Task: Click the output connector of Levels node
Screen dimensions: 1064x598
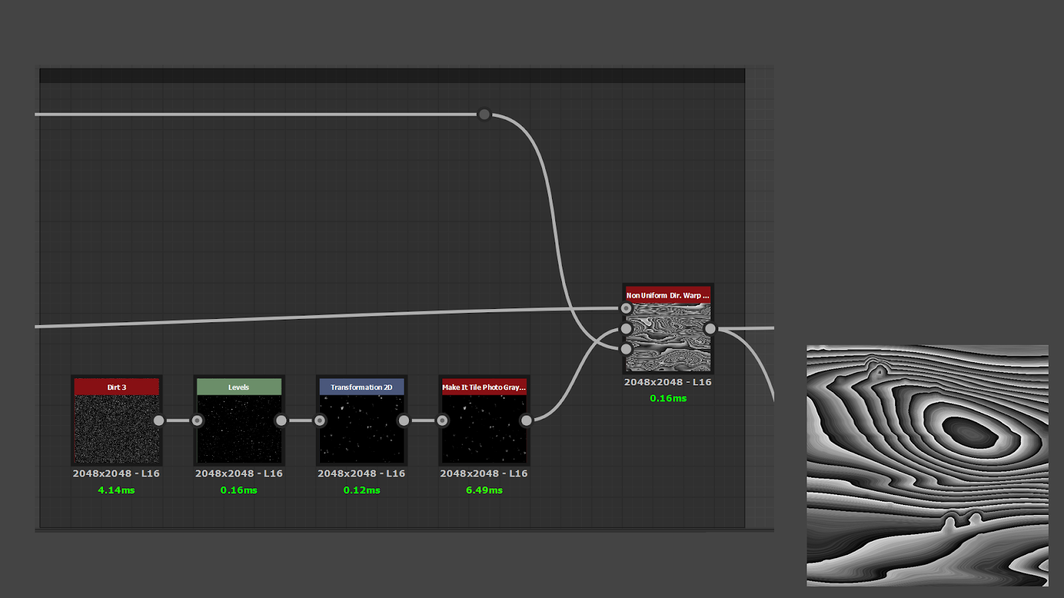Action: (281, 421)
